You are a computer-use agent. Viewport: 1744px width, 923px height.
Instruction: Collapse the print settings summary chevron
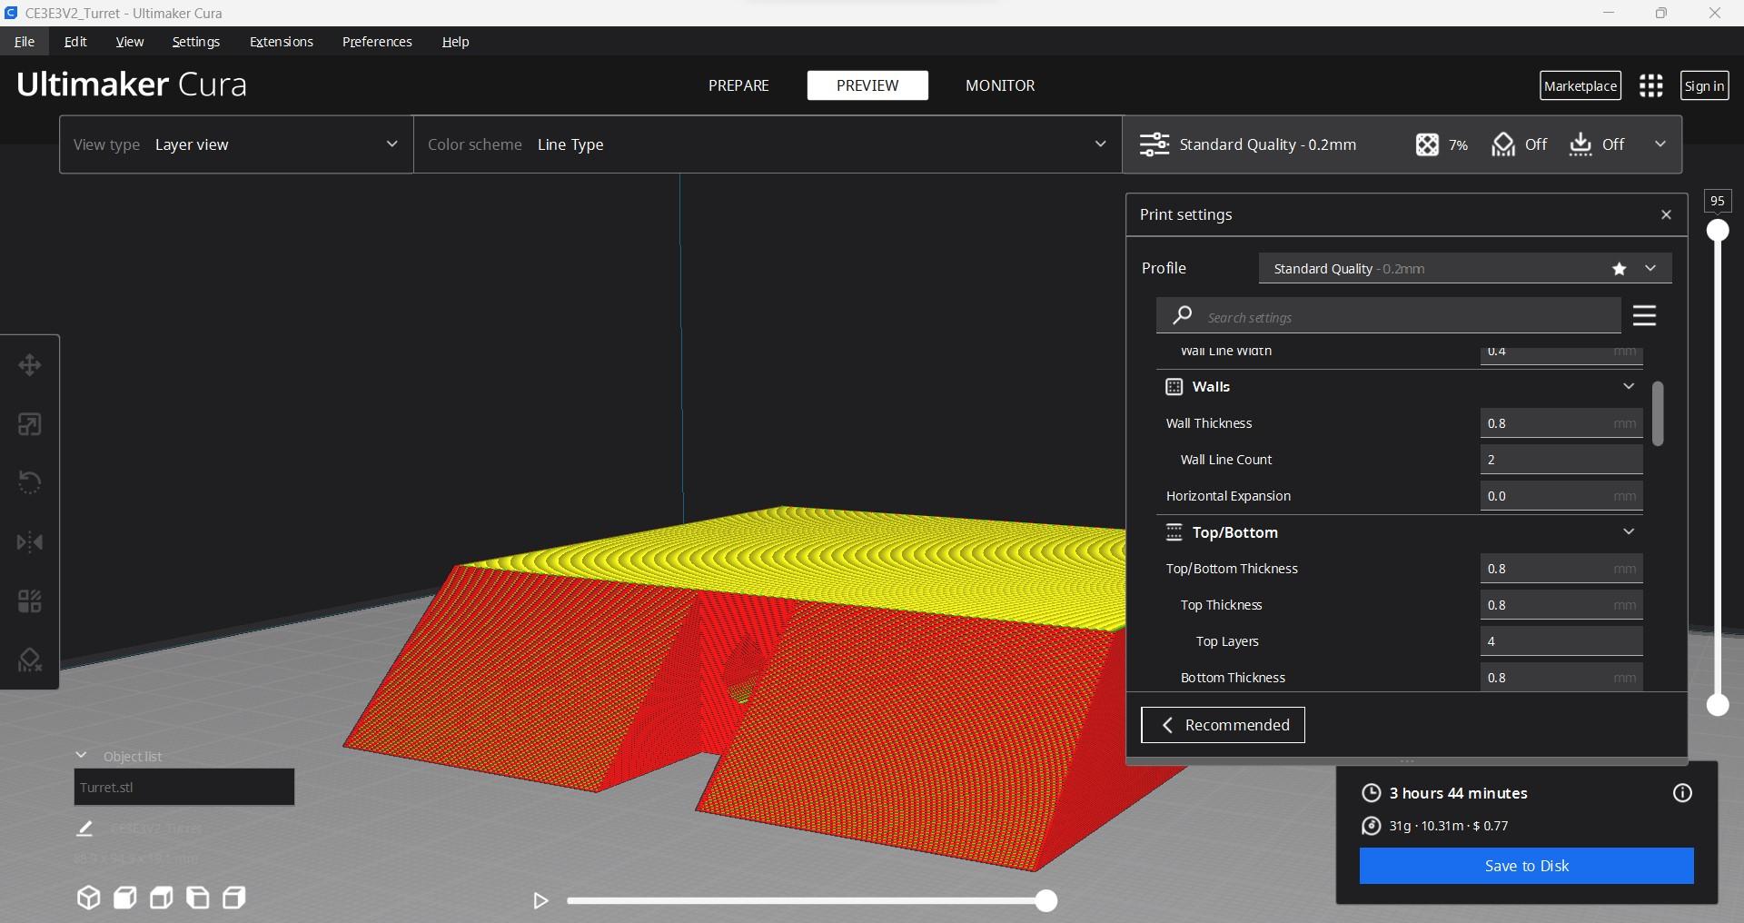click(x=1660, y=144)
